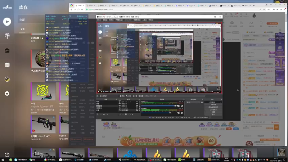Image resolution: width=288 pixels, height=162 pixels.
Task: Toggle visibility of second OBS source row
Action: pos(137,104)
